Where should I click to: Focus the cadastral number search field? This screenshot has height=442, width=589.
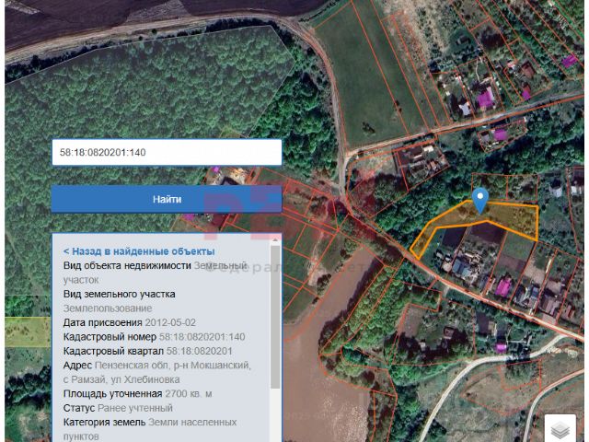point(167,152)
